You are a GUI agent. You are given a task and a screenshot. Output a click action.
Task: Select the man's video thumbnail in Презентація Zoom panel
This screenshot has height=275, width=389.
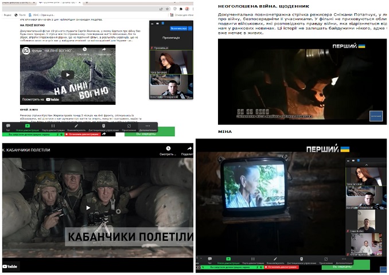pyautogui.click(x=171, y=86)
